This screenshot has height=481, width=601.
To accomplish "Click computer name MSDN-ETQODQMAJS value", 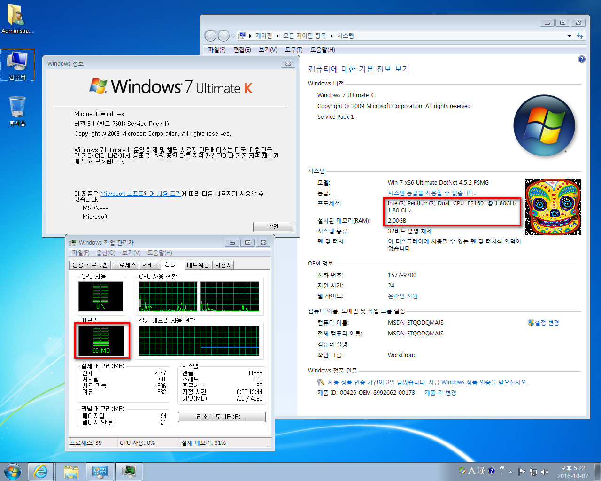I will pos(416,323).
